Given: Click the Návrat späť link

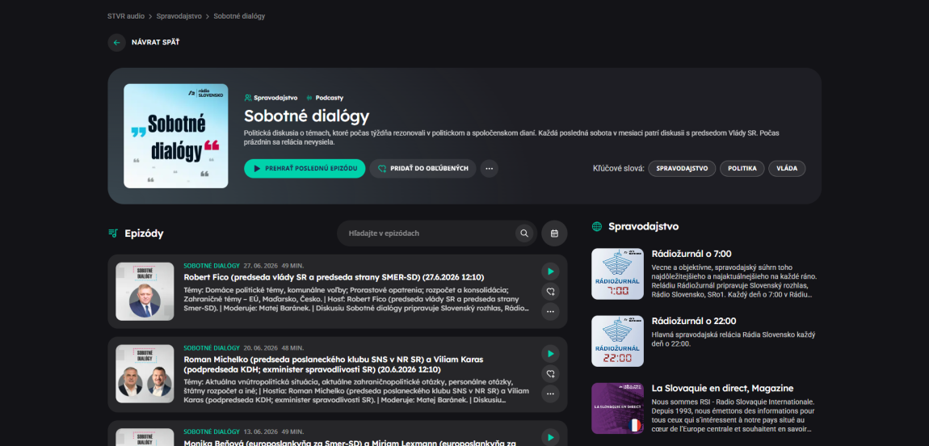Looking at the screenshot, I should (x=155, y=43).
